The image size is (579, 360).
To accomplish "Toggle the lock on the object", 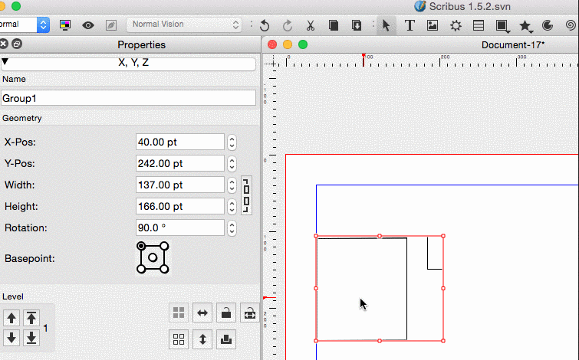I will click(x=226, y=313).
